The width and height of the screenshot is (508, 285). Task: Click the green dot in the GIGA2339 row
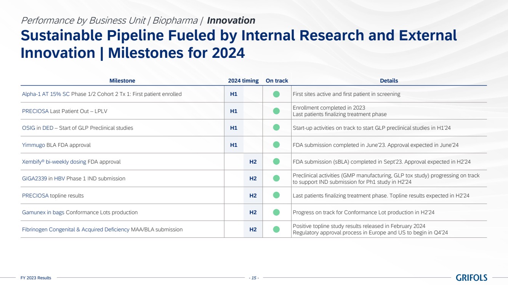click(x=276, y=178)
